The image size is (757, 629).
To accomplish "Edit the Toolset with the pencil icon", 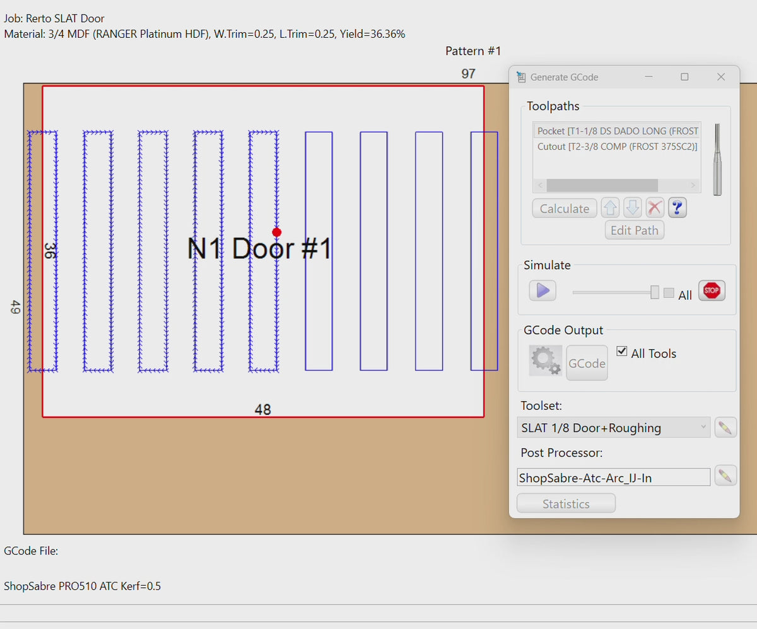I will click(x=725, y=428).
